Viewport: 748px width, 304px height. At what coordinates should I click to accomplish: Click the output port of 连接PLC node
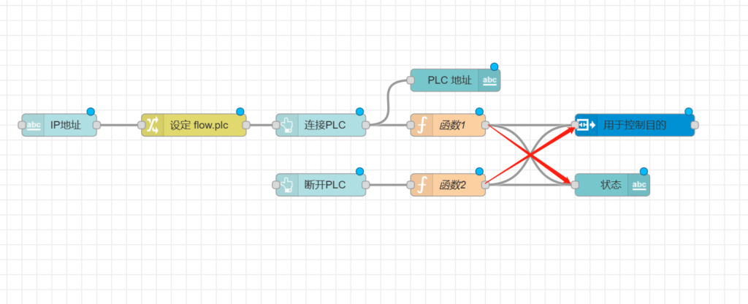pos(366,125)
